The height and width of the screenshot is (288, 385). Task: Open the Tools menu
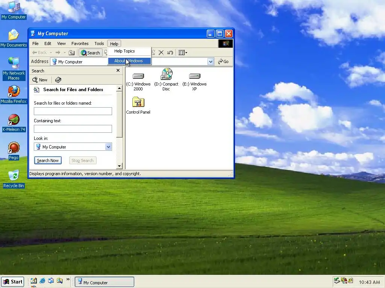[x=99, y=43]
